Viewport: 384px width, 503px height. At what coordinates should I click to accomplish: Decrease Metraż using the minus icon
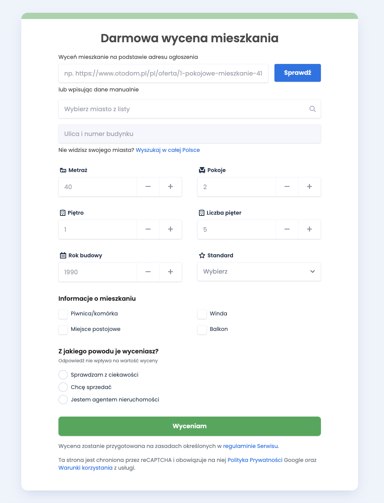148,187
